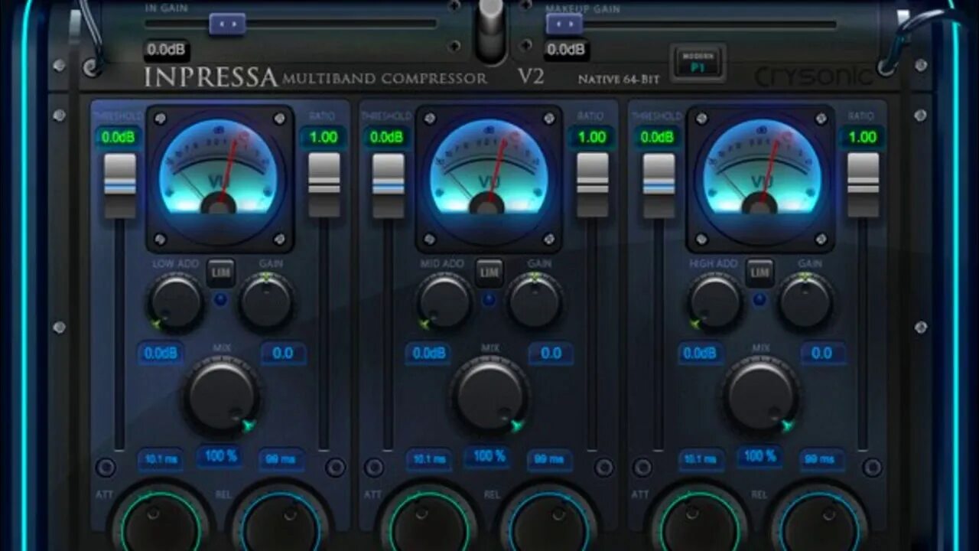Select the Low band threshold 0.0dB readout

pos(119,138)
